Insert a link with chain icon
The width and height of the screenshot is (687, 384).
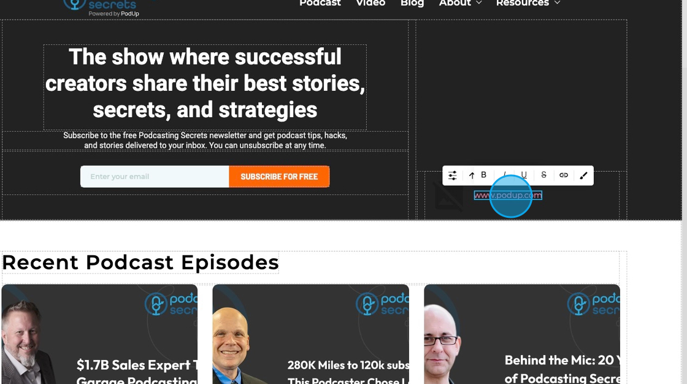[x=564, y=175]
